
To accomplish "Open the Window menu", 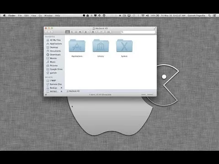I will point(48,15).
